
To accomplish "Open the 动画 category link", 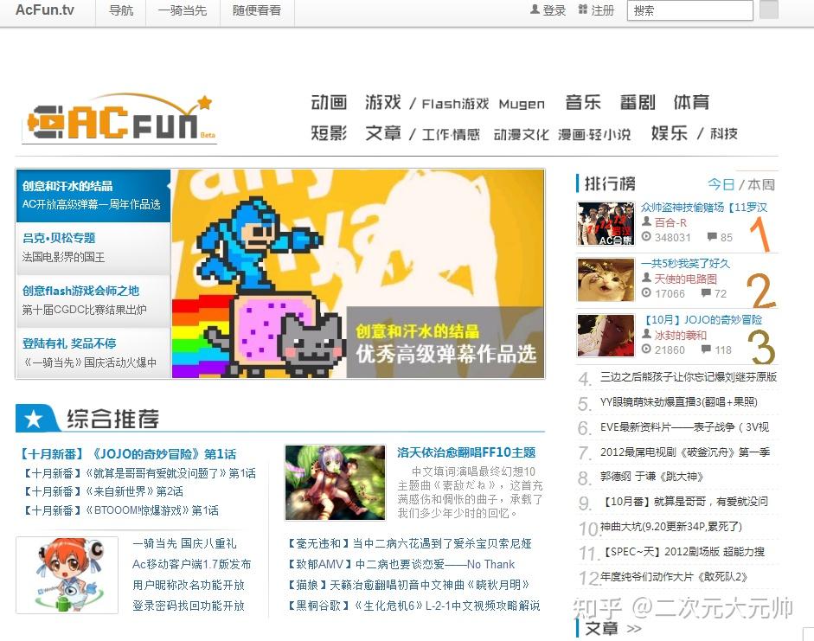I will (328, 101).
